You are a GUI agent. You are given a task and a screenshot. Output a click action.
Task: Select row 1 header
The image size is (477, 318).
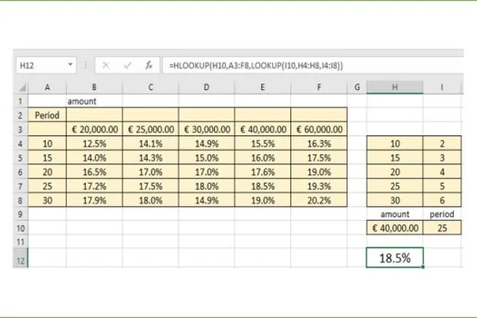click(x=21, y=101)
